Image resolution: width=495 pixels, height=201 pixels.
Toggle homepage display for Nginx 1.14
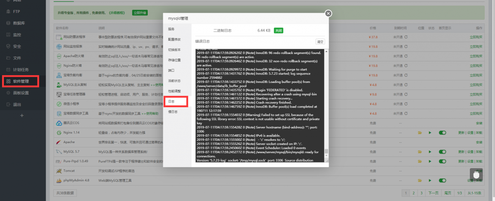443,133
